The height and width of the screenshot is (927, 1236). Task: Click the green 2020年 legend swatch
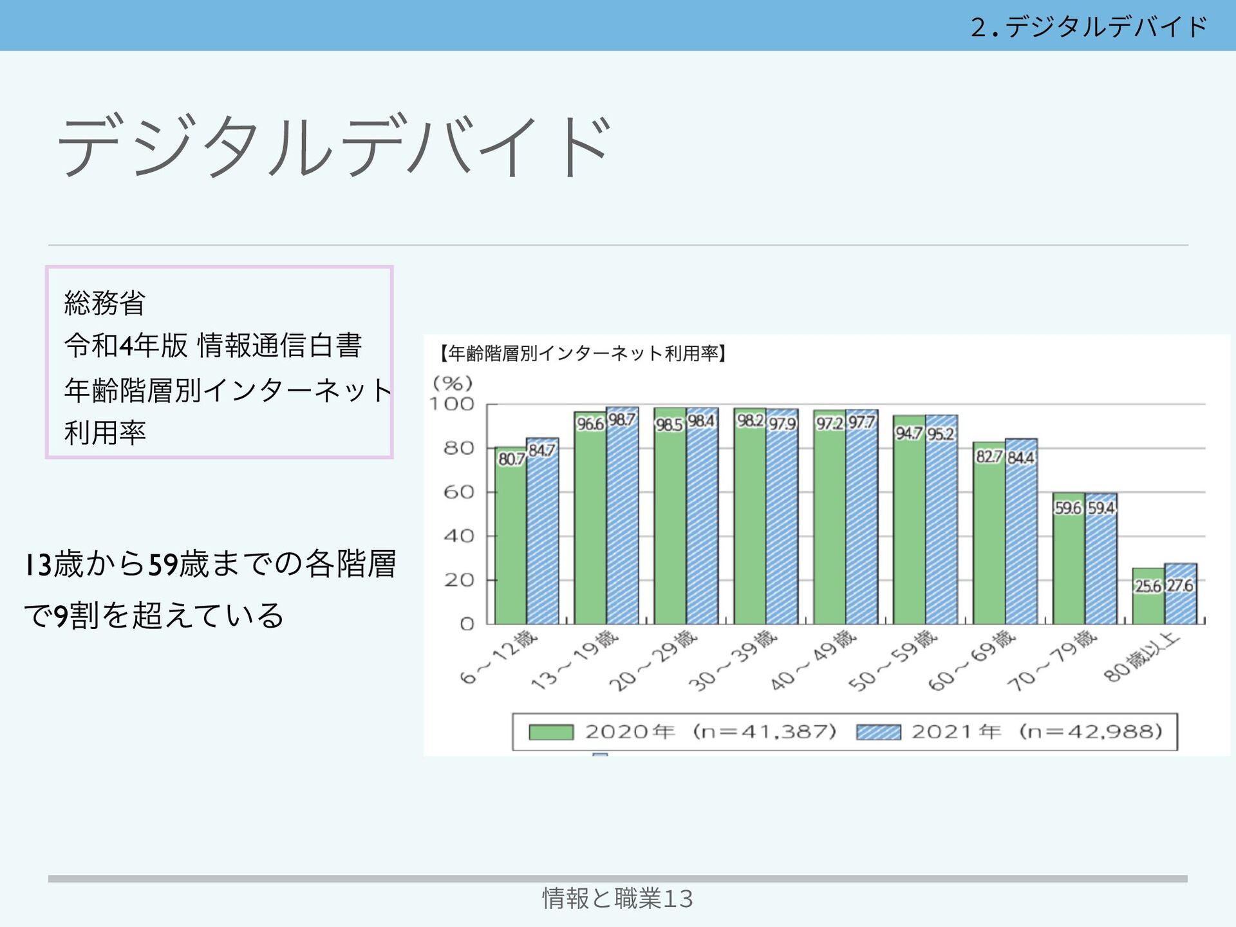[550, 732]
